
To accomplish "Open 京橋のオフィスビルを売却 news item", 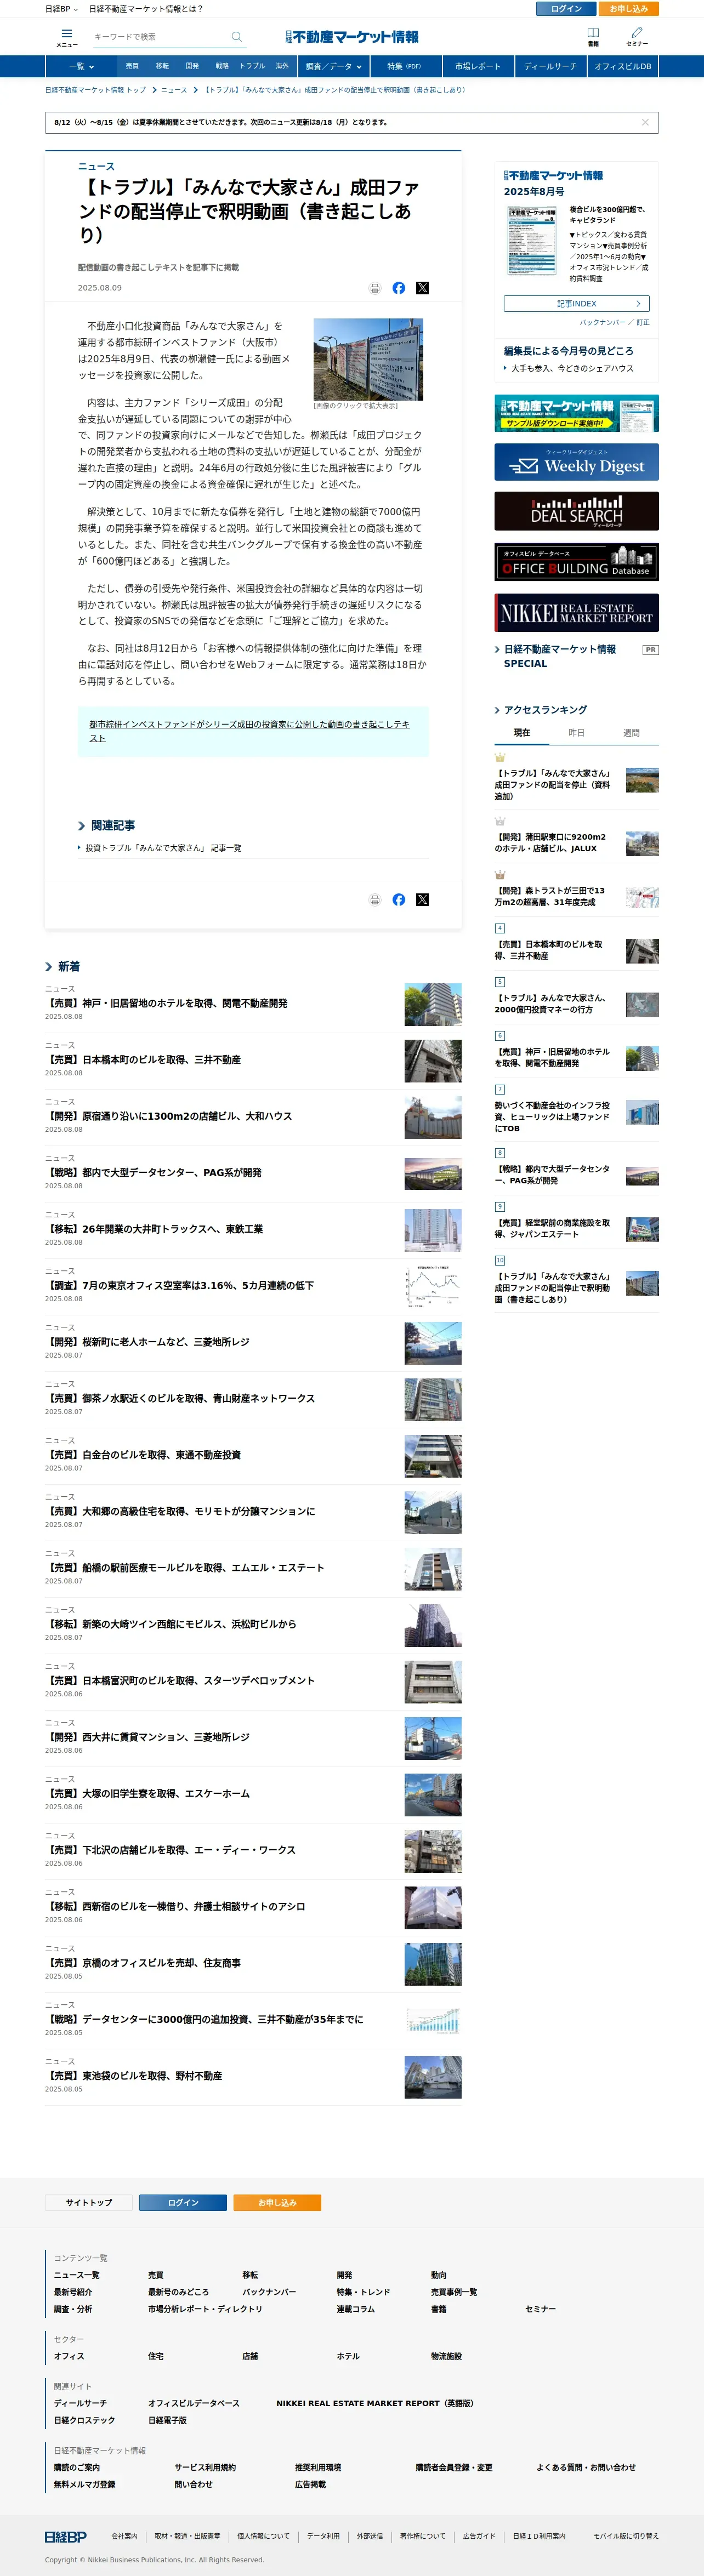I will [x=143, y=1963].
